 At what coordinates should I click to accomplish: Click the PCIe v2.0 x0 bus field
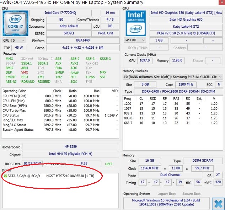[186, 33]
